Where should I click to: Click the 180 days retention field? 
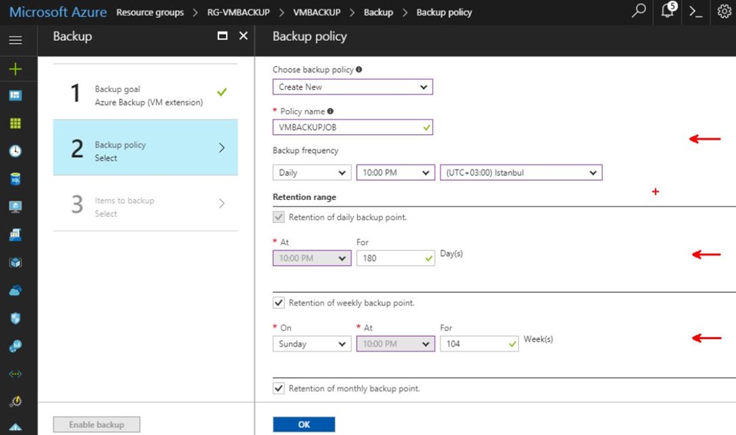tap(395, 258)
